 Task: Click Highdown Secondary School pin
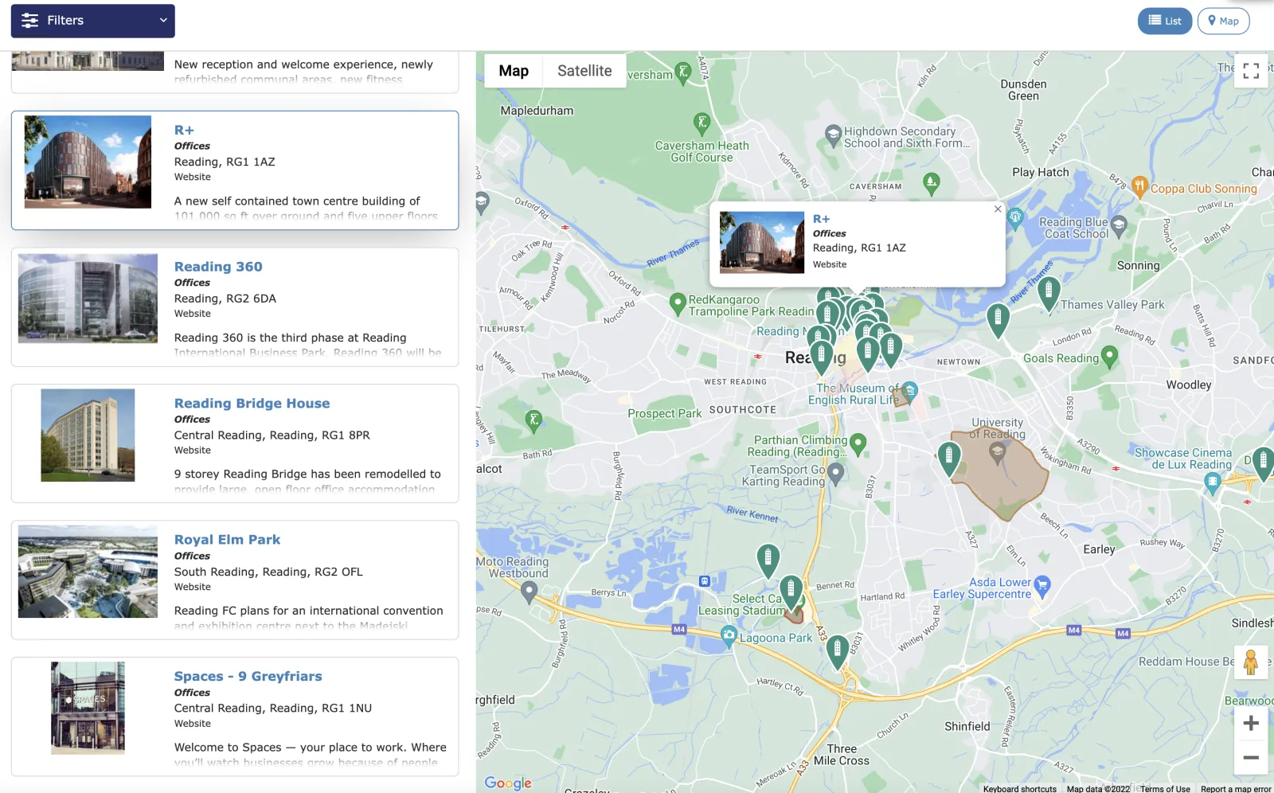coord(833,135)
